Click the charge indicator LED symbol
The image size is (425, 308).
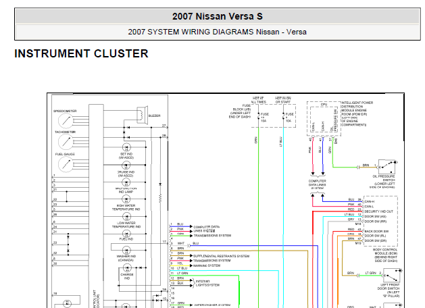tap(127, 268)
